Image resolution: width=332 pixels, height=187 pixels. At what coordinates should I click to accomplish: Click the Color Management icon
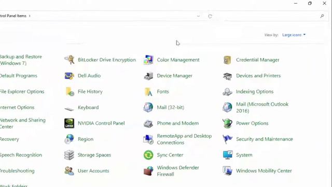pyautogui.click(x=148, y=60)
